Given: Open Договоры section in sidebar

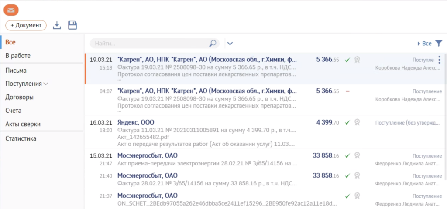Looking at the screenshot, I should coord(19,97).
